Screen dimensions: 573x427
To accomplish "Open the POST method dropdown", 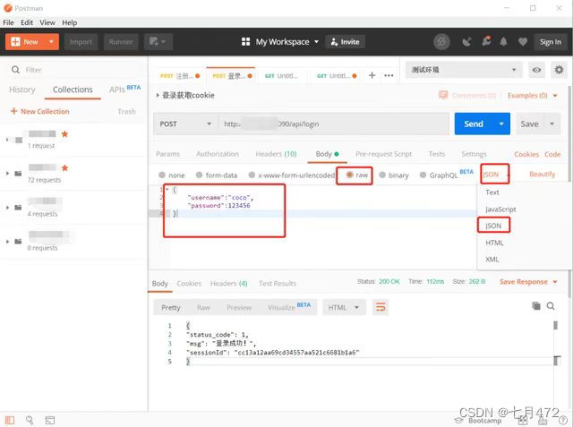I will pyautogui.click(x=185, y=124).
